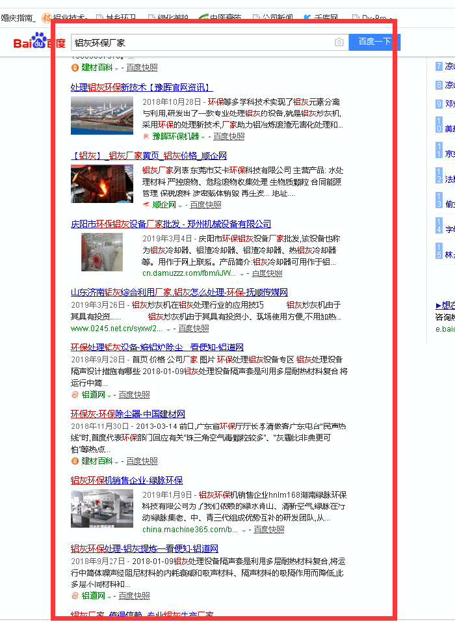The width and height of the screenshot is (455, 622).
Task: Open result 铝灰环保机销售企业-绿脉环保
Action: 127,480
